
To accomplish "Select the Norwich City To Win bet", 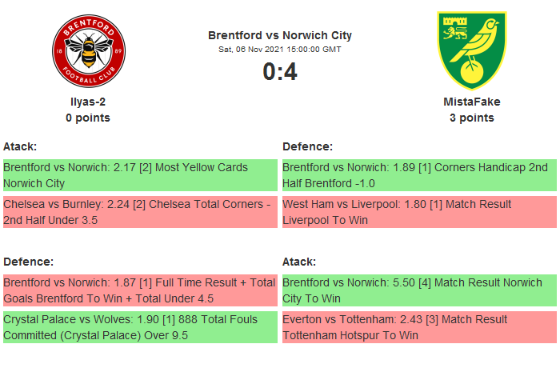I will [419, 290].
